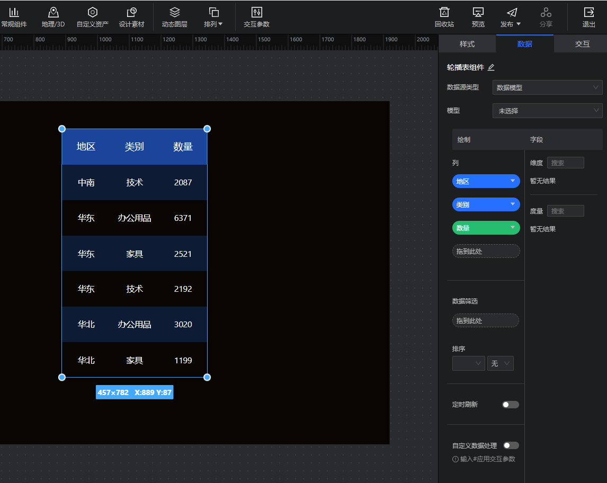The height and width of the screenshot is (483, 607).
Task: Click the 预览 preview icon
Action: [x=478, y=13]
